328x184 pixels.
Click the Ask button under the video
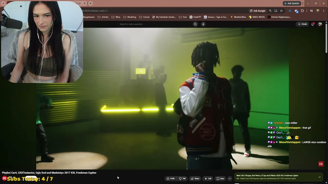click(208, 179)
